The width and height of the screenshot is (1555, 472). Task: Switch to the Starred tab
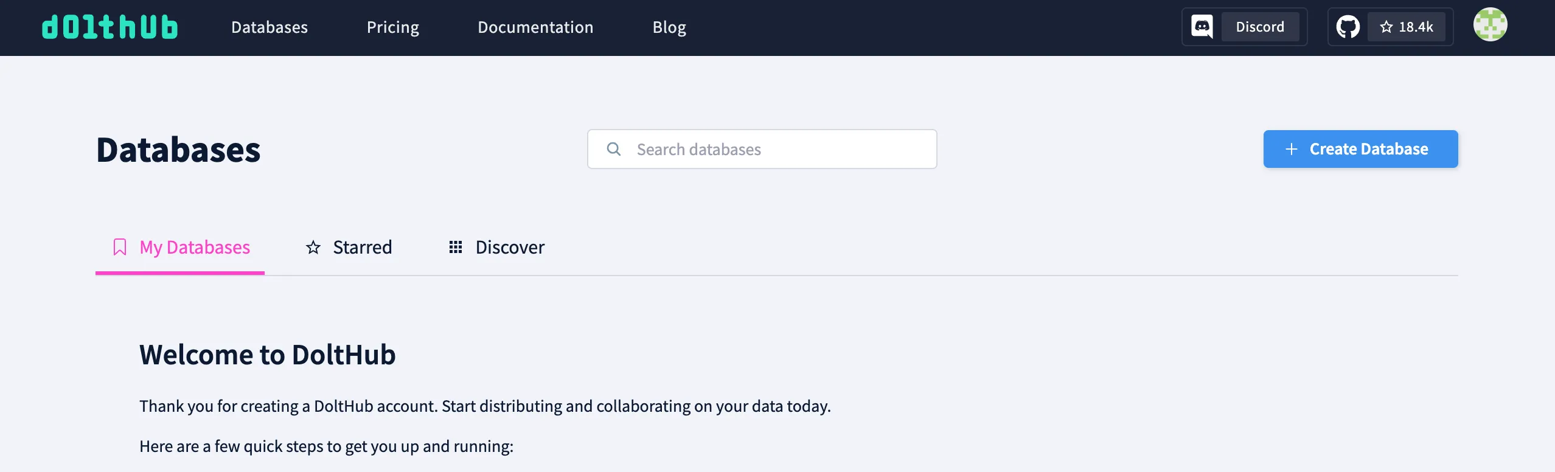tap(361, 247)
